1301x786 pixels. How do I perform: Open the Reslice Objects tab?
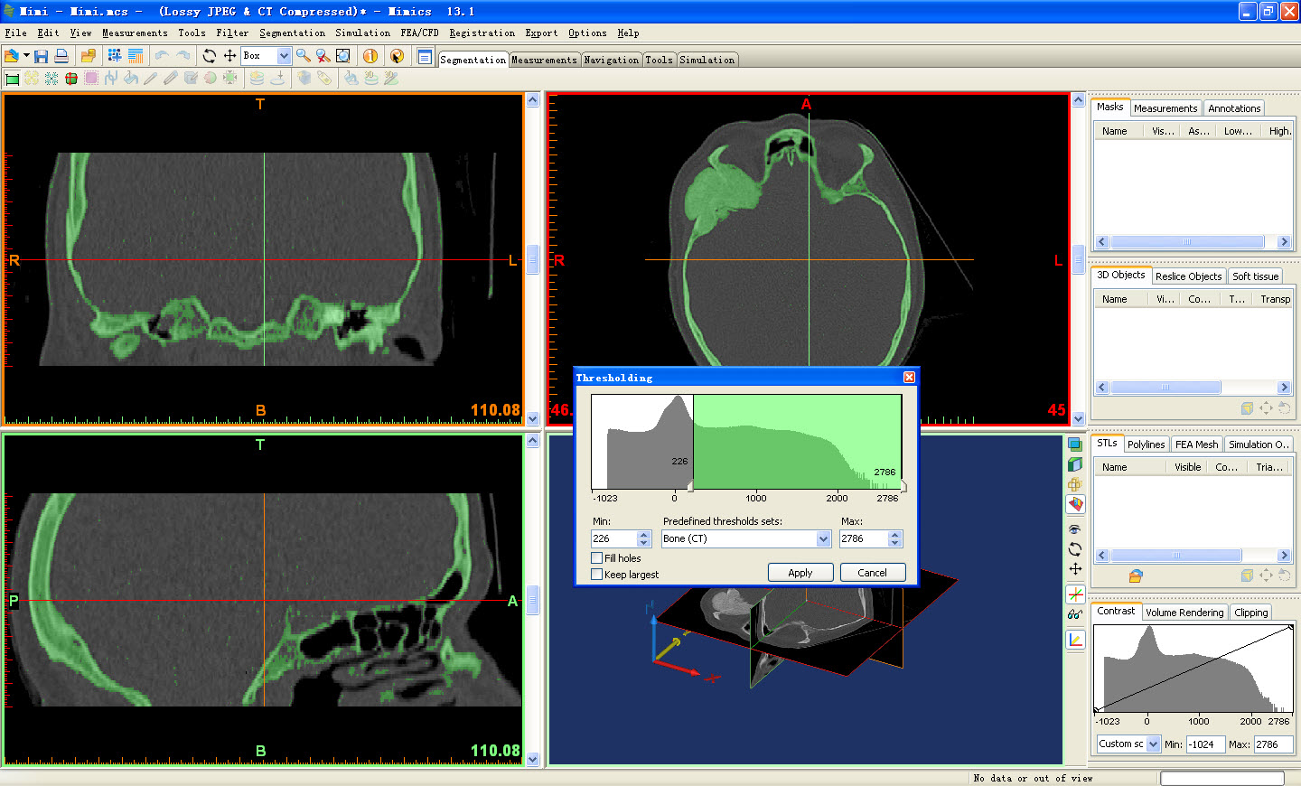1188,276
